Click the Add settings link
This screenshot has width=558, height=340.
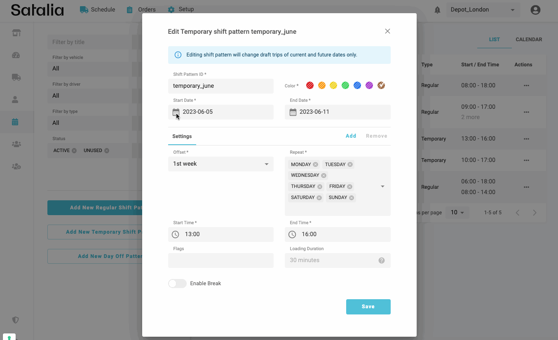[x=351, y=136]
